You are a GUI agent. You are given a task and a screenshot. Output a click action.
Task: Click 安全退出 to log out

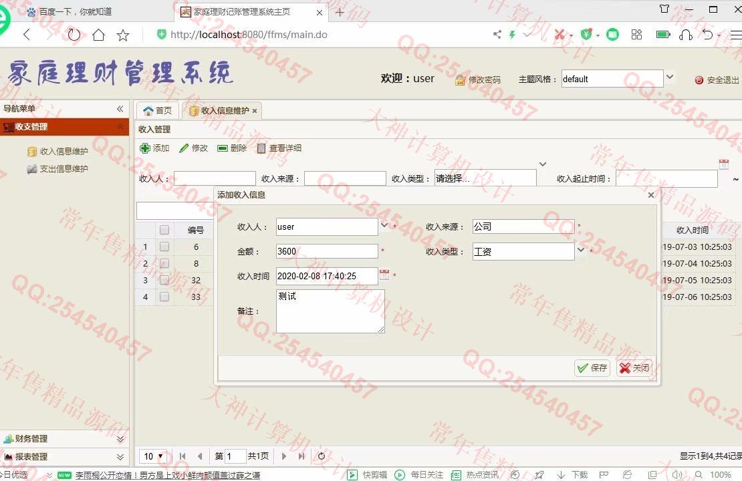717,80
